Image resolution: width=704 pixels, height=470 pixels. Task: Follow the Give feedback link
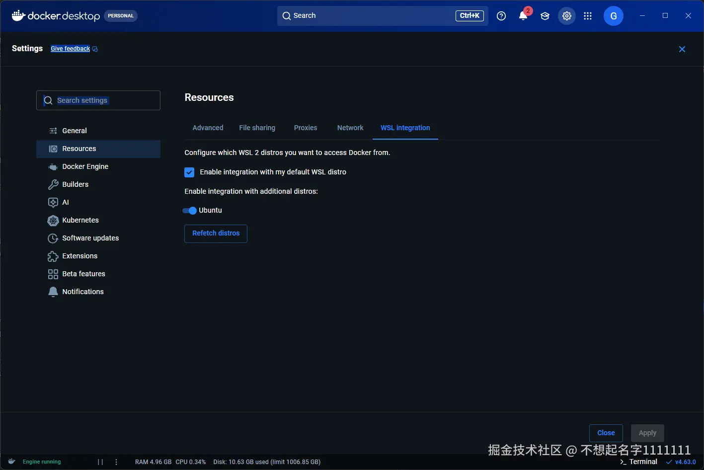click(70, 49)
